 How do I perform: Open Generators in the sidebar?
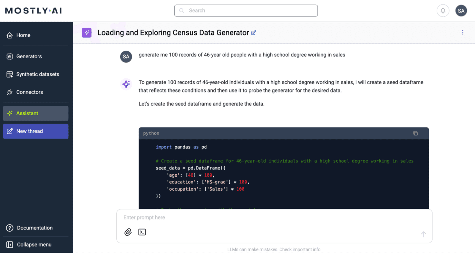point(36,56)
